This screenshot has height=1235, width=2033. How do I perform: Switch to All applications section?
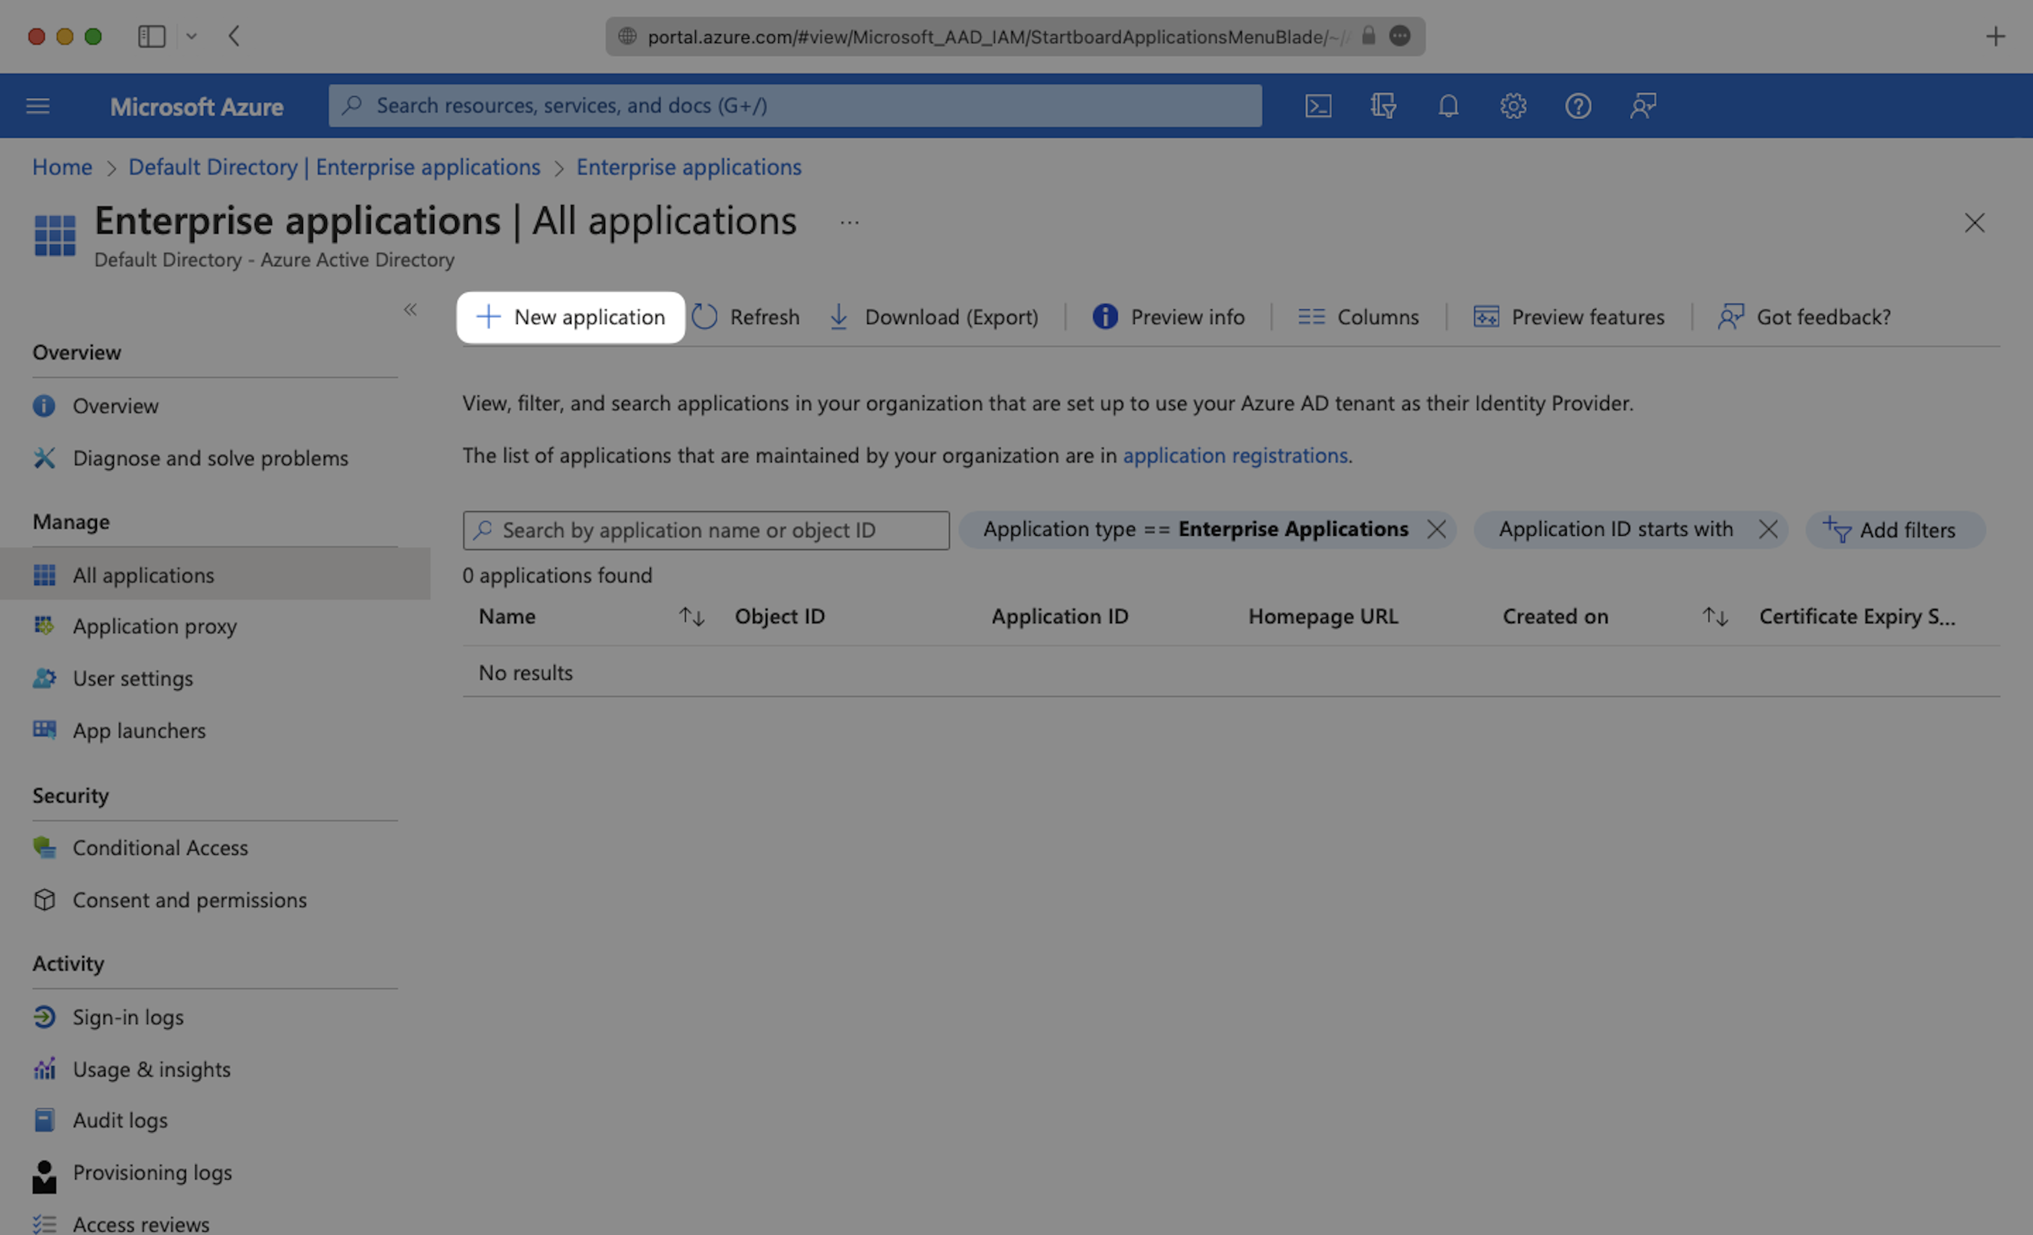(143, 575)
